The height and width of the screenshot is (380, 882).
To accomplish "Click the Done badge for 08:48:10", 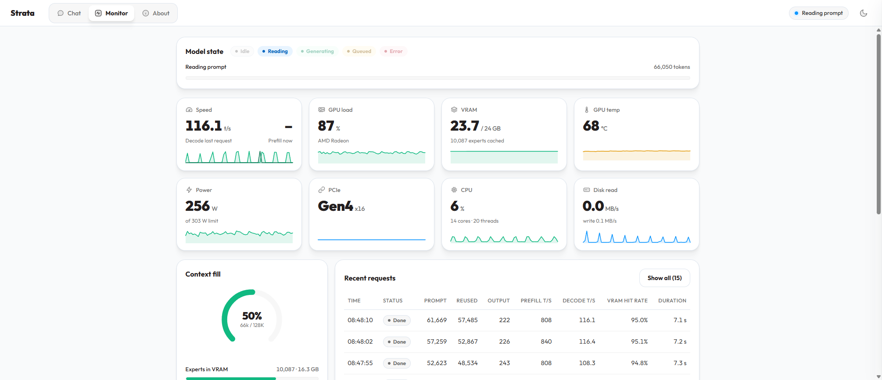I will [397, 320].
